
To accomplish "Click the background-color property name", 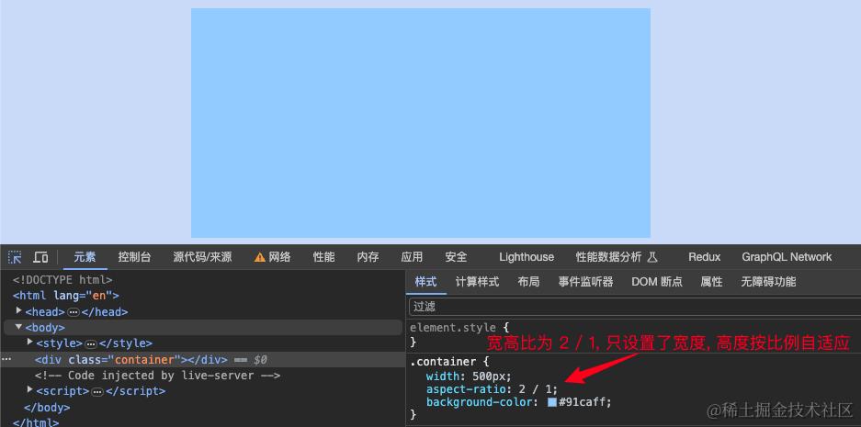I will (x=479, y=402).
